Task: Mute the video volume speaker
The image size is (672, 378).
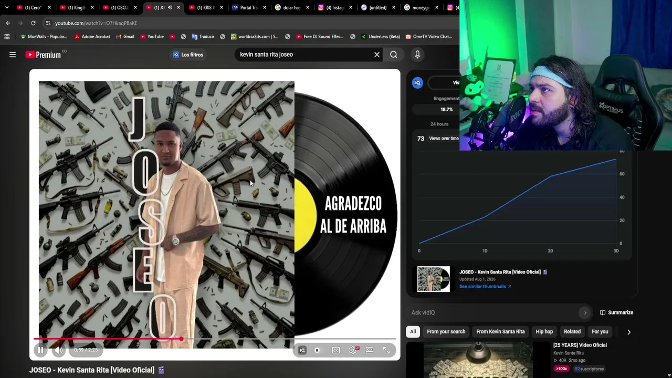Action: 59,350
